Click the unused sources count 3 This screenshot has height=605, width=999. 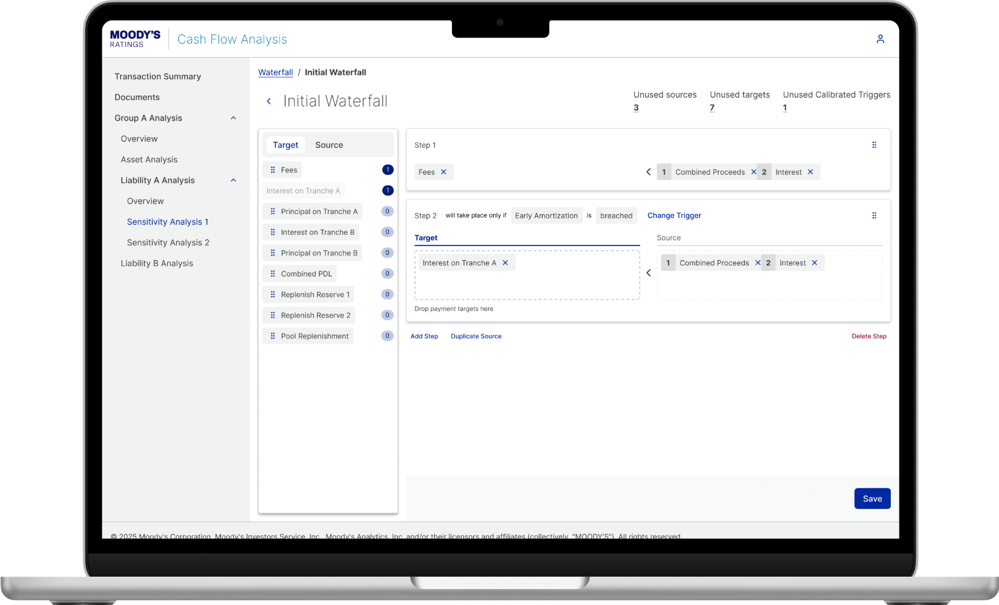click(636, 108)
